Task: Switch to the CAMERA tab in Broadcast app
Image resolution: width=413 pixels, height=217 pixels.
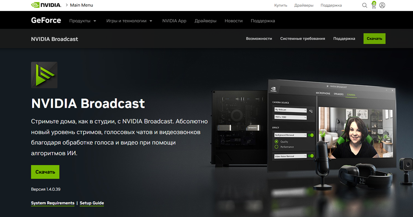Action: (351, 95)
